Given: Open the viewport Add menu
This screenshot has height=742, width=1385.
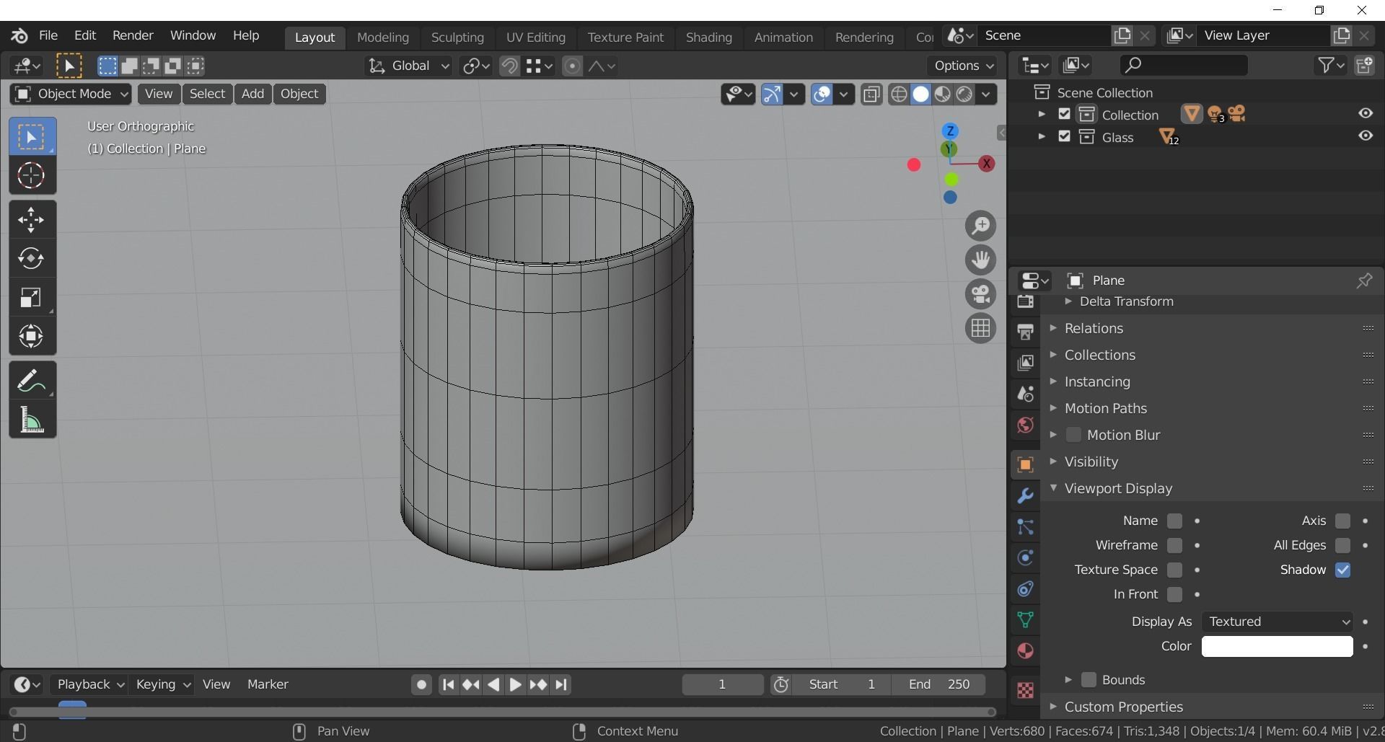Looking at the screenshot, I should coord(252,94).
